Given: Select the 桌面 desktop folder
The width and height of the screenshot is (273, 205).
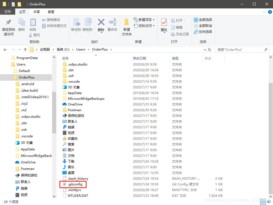Looking at the screenshot, I should (x=68, y=173).
